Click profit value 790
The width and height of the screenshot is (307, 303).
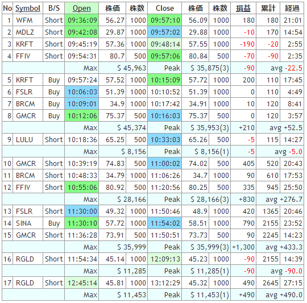click(243, 223)
